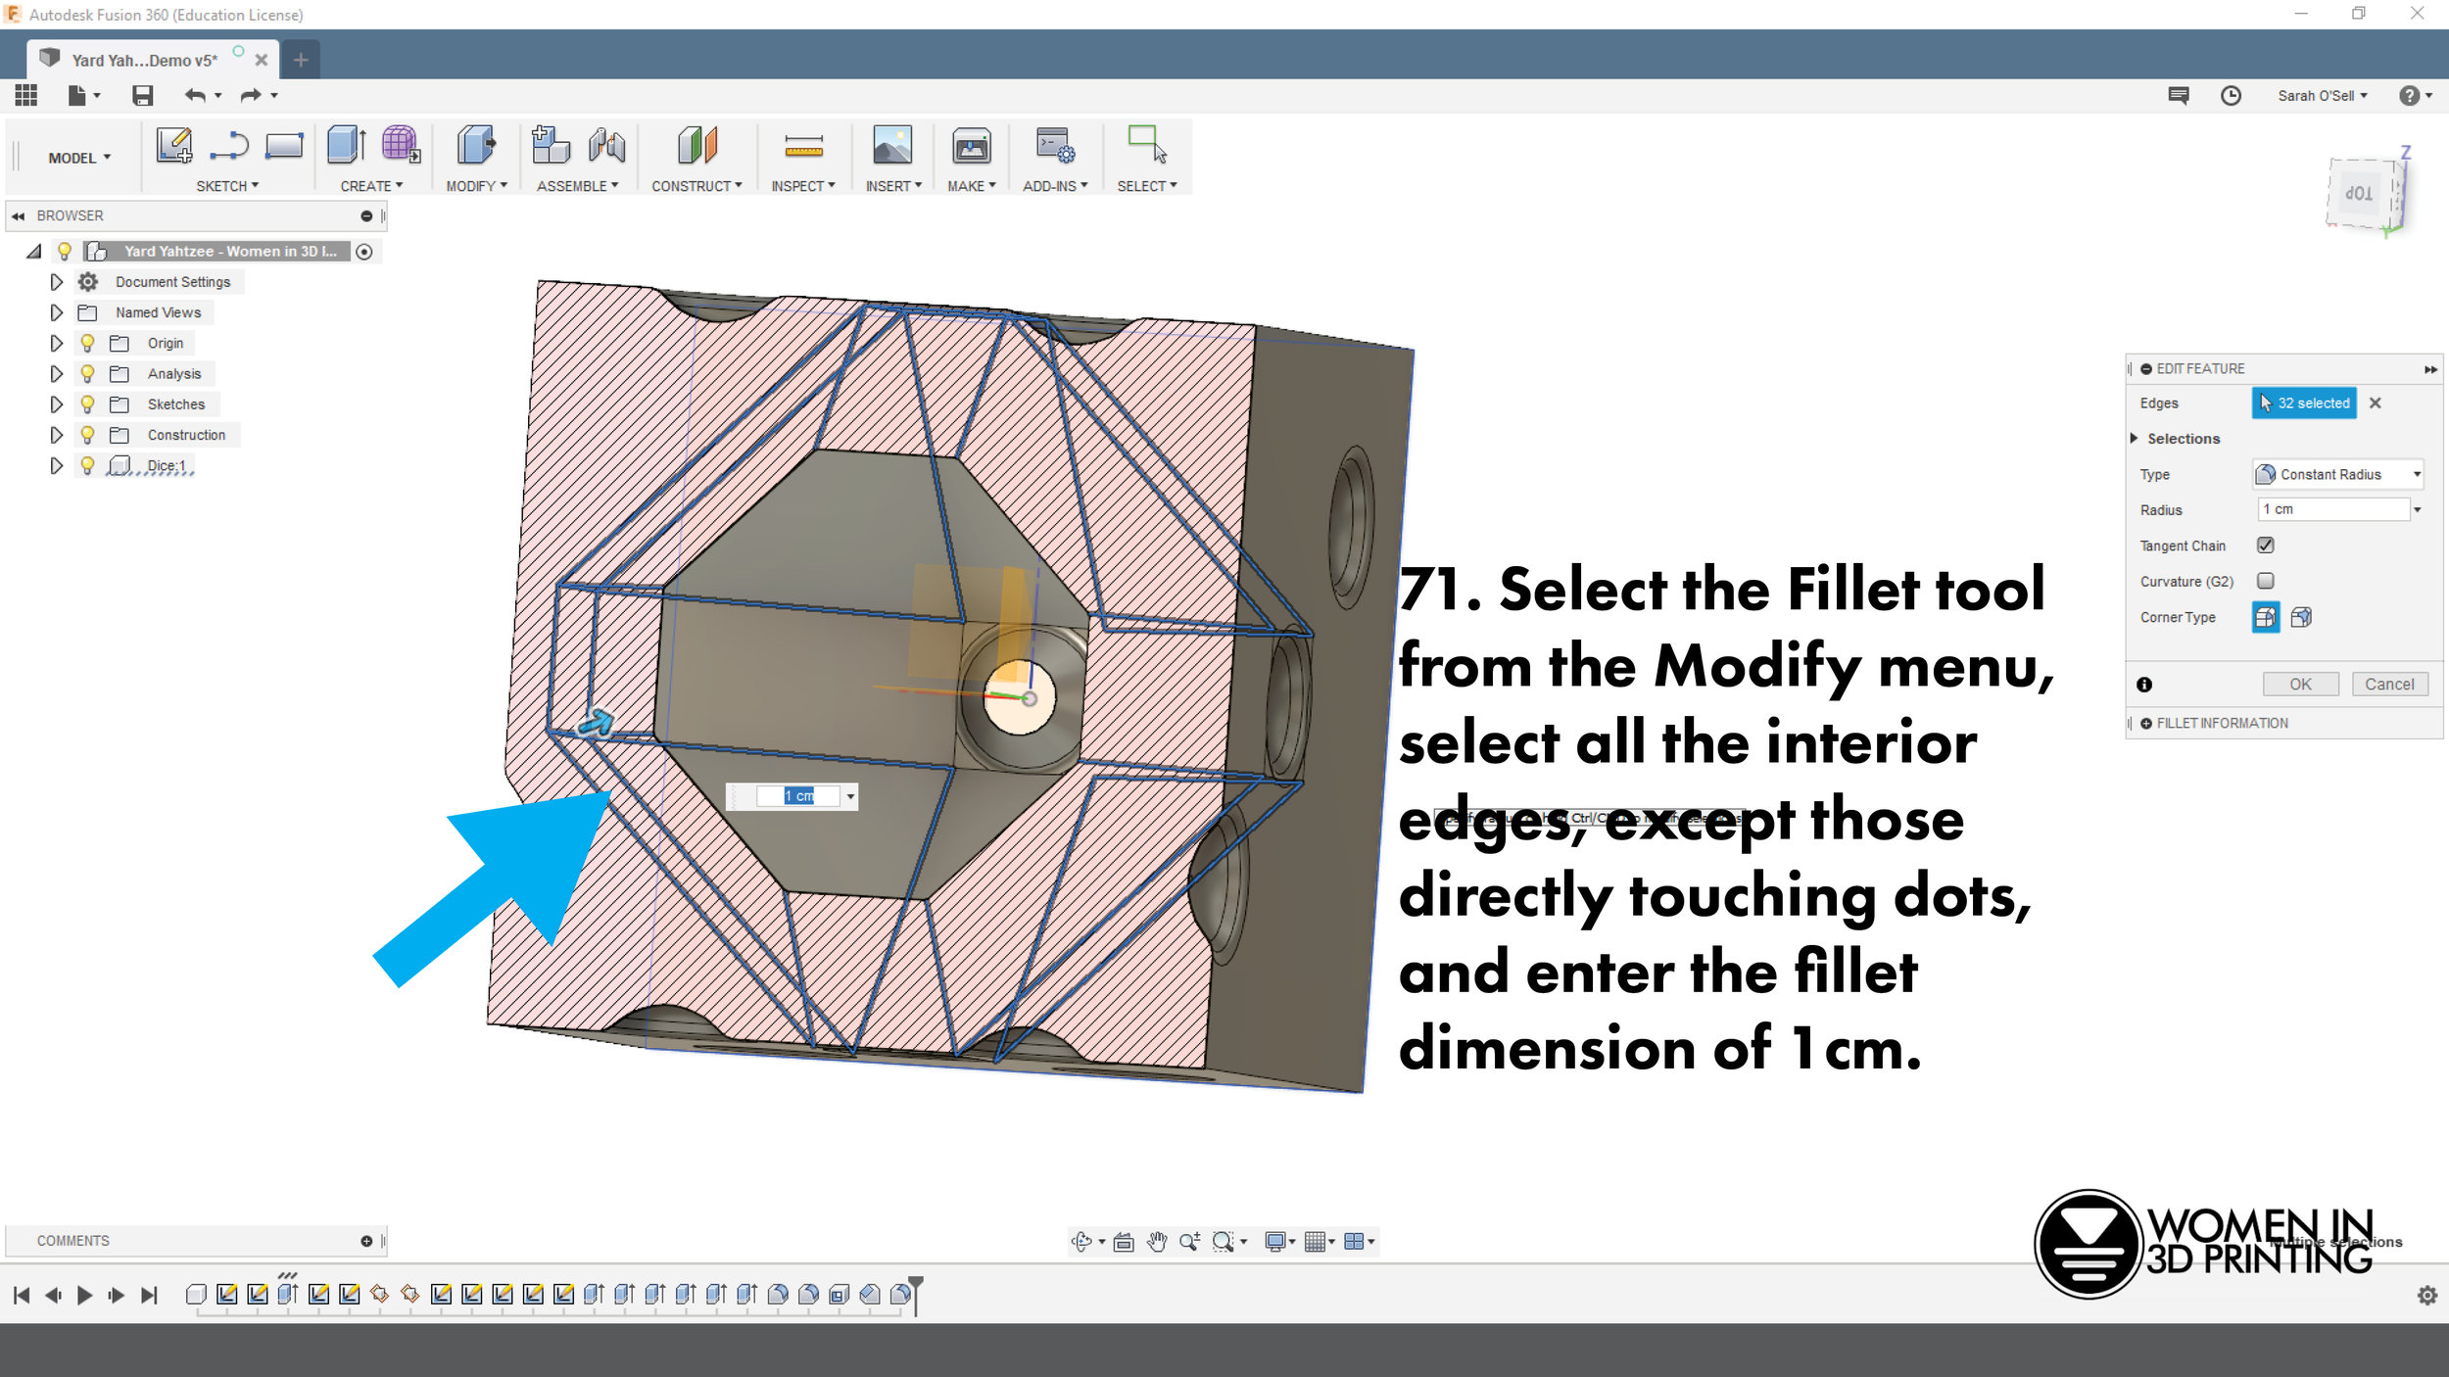Click OK in the Edit Feature dialog
The image size is (2449, 1377).
pos(2300,684)
